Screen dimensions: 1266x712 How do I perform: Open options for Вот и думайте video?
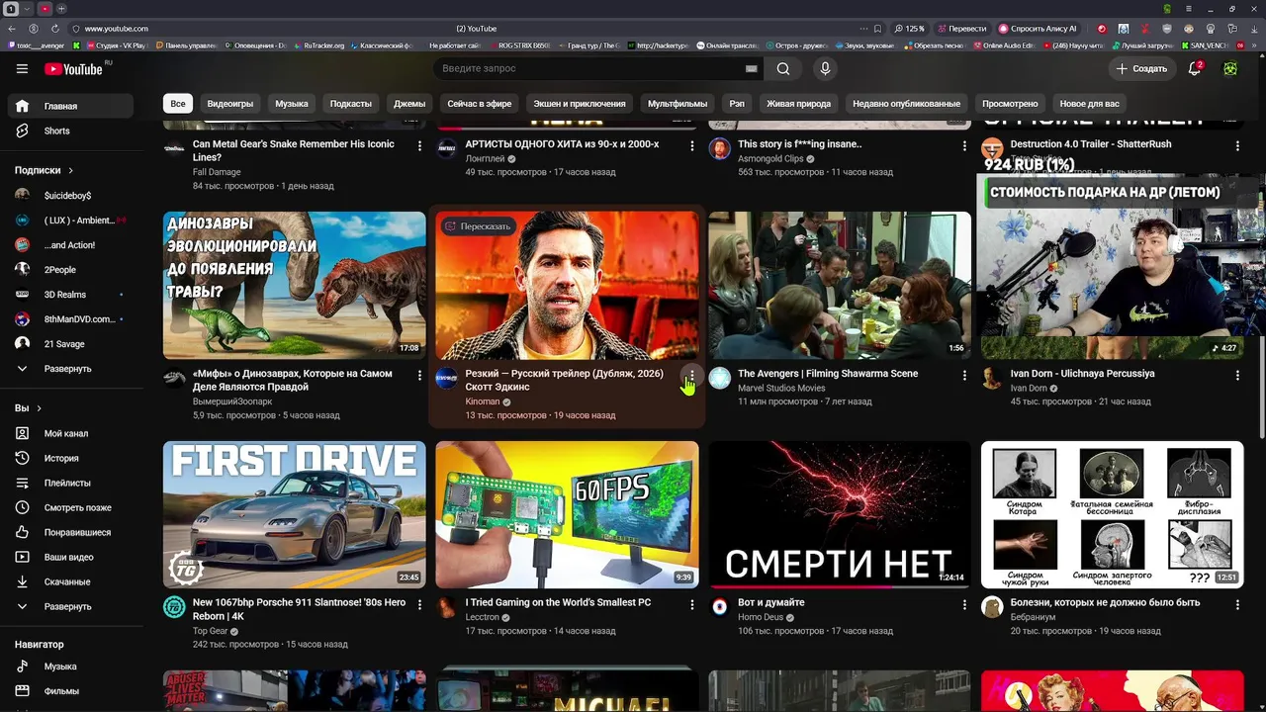click(x=964, y=604)
